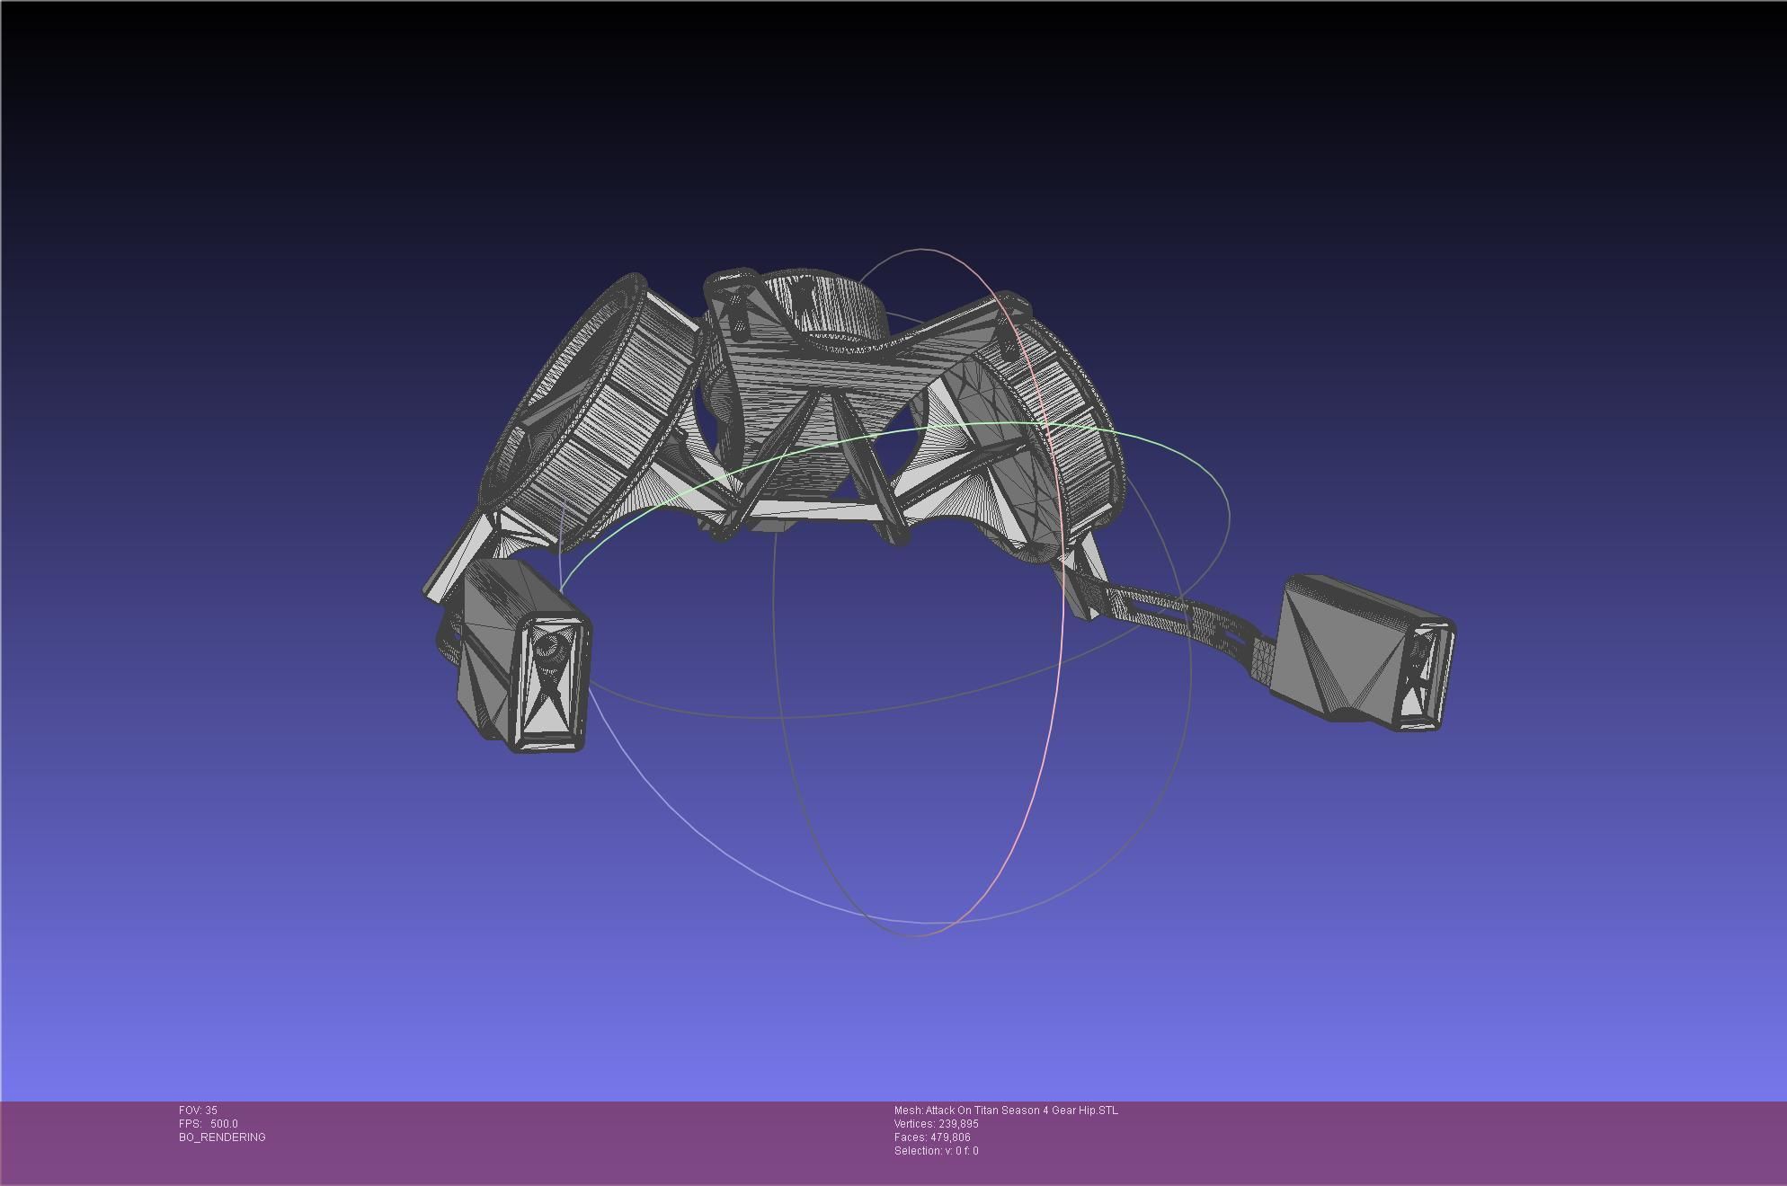Click the Selection: v: 0 f: 0 entry
Screen dimensions: 1787x1186
936,1151
